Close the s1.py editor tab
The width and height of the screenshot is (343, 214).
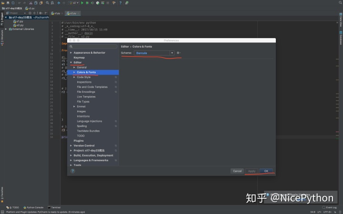pos(62,13)
